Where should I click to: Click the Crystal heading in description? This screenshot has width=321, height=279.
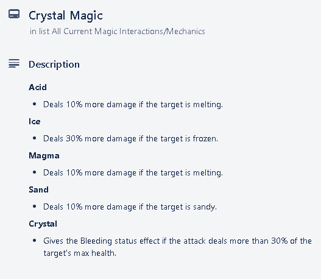43,224
